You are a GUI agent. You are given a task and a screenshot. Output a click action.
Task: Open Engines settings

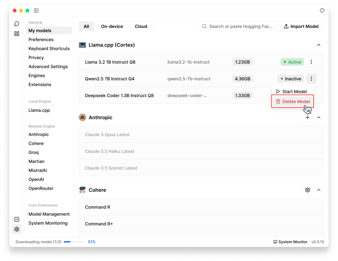(x=37, y=76)
